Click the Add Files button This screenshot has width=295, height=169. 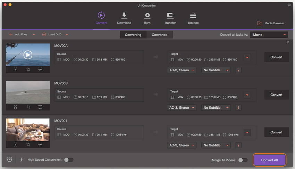pos(18,34)
